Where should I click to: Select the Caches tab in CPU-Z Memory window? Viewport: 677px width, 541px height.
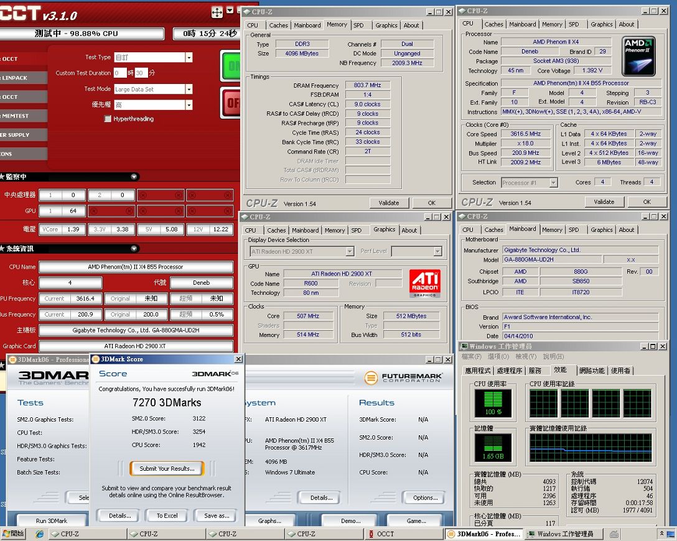tap(279, 25)
